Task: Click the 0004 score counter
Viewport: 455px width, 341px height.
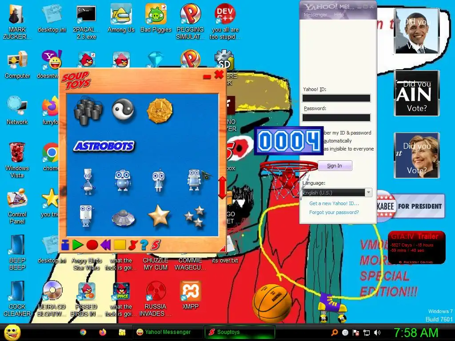Action: (x=289, y=141)
